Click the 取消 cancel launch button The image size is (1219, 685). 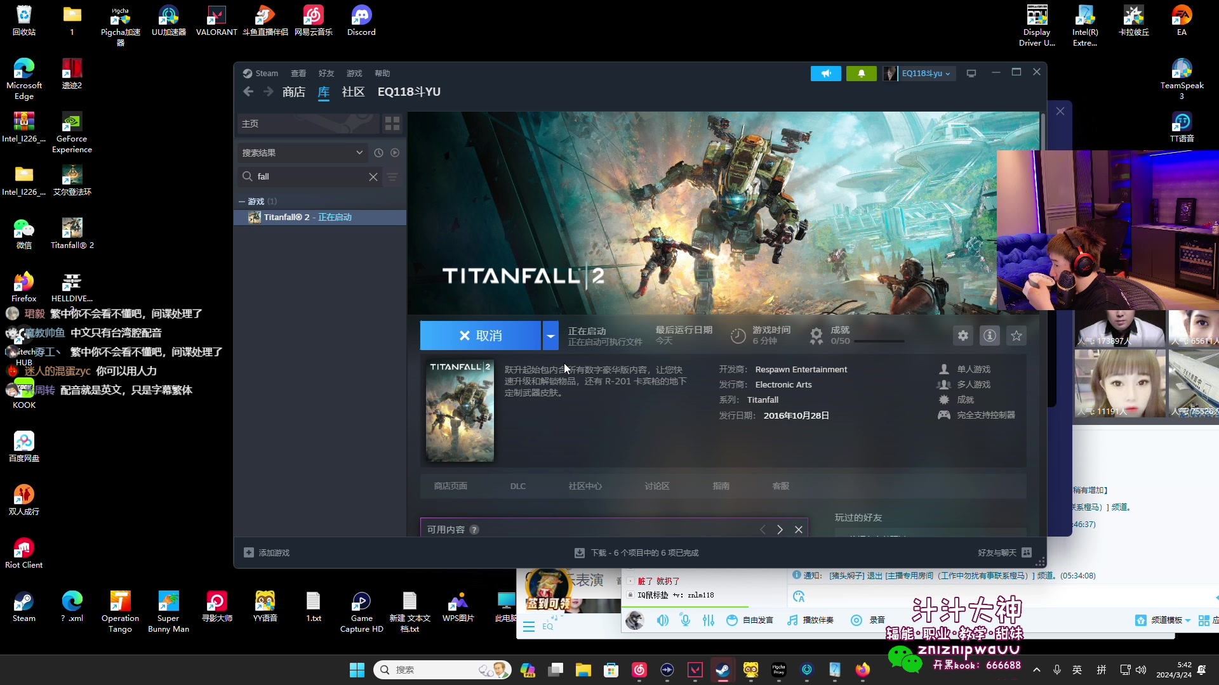point(481,336)
